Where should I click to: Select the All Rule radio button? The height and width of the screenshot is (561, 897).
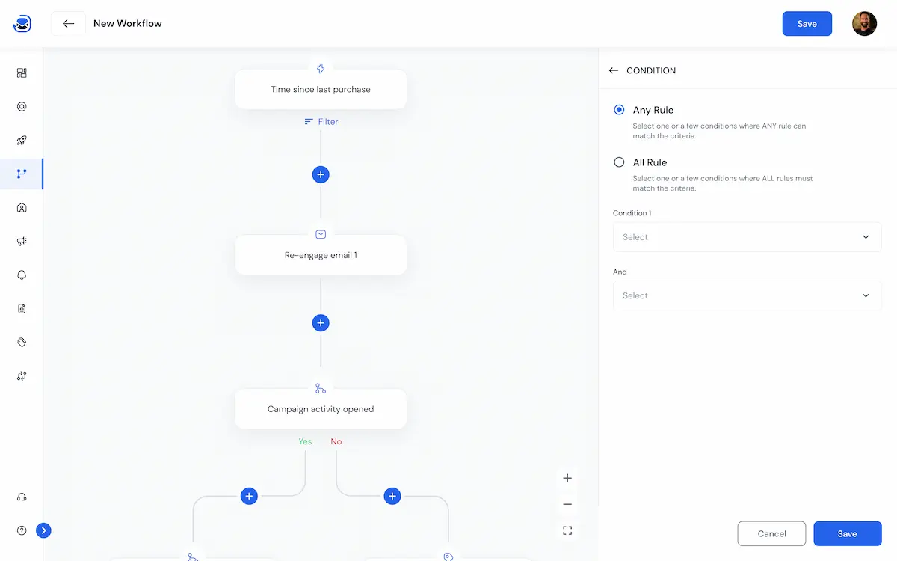(619, 162)
